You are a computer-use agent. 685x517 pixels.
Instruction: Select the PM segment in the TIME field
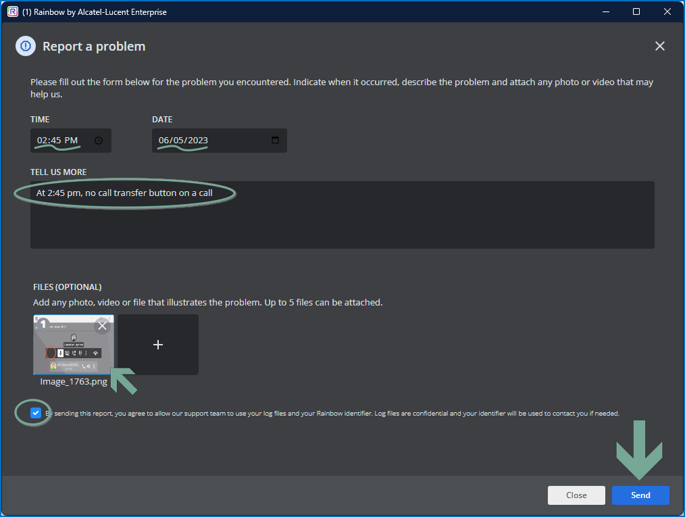click(71, 141)
